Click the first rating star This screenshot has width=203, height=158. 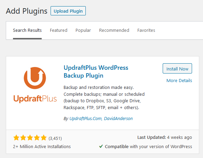[x=16, y=138]
